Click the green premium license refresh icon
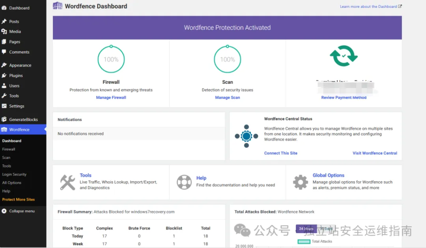The height and width of the screenshot is (248, 426). pos(344,56)
